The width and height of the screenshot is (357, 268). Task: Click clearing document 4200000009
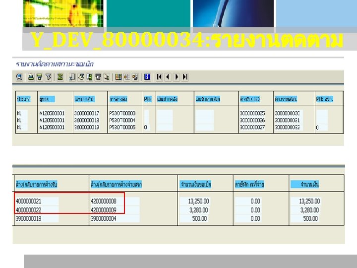tap(104, 210)
